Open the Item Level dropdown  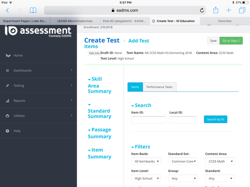click(146, 178)
